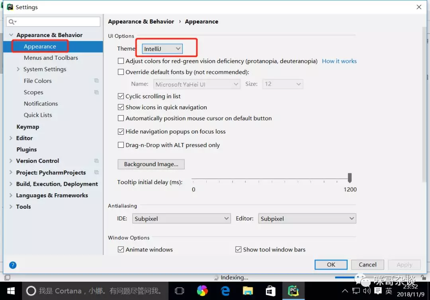Screen dimensions: 430x300
Task: Open the Notifications settings page
Action: point(41,104)
